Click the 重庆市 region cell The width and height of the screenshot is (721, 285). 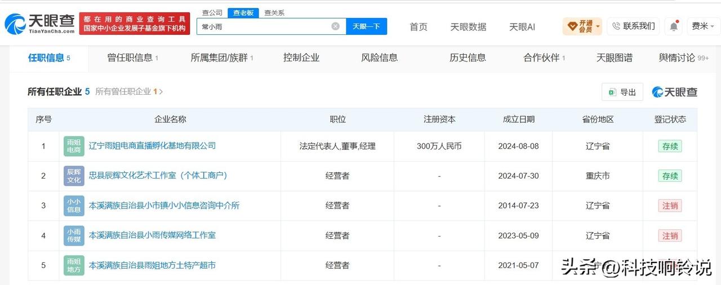pyautogui.click(x=598, y=176)
